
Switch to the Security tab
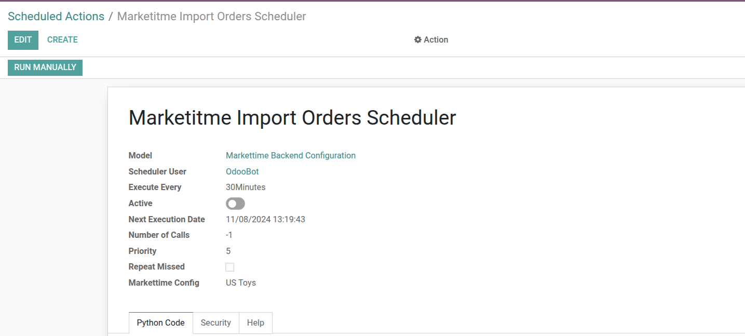[215, 322]
